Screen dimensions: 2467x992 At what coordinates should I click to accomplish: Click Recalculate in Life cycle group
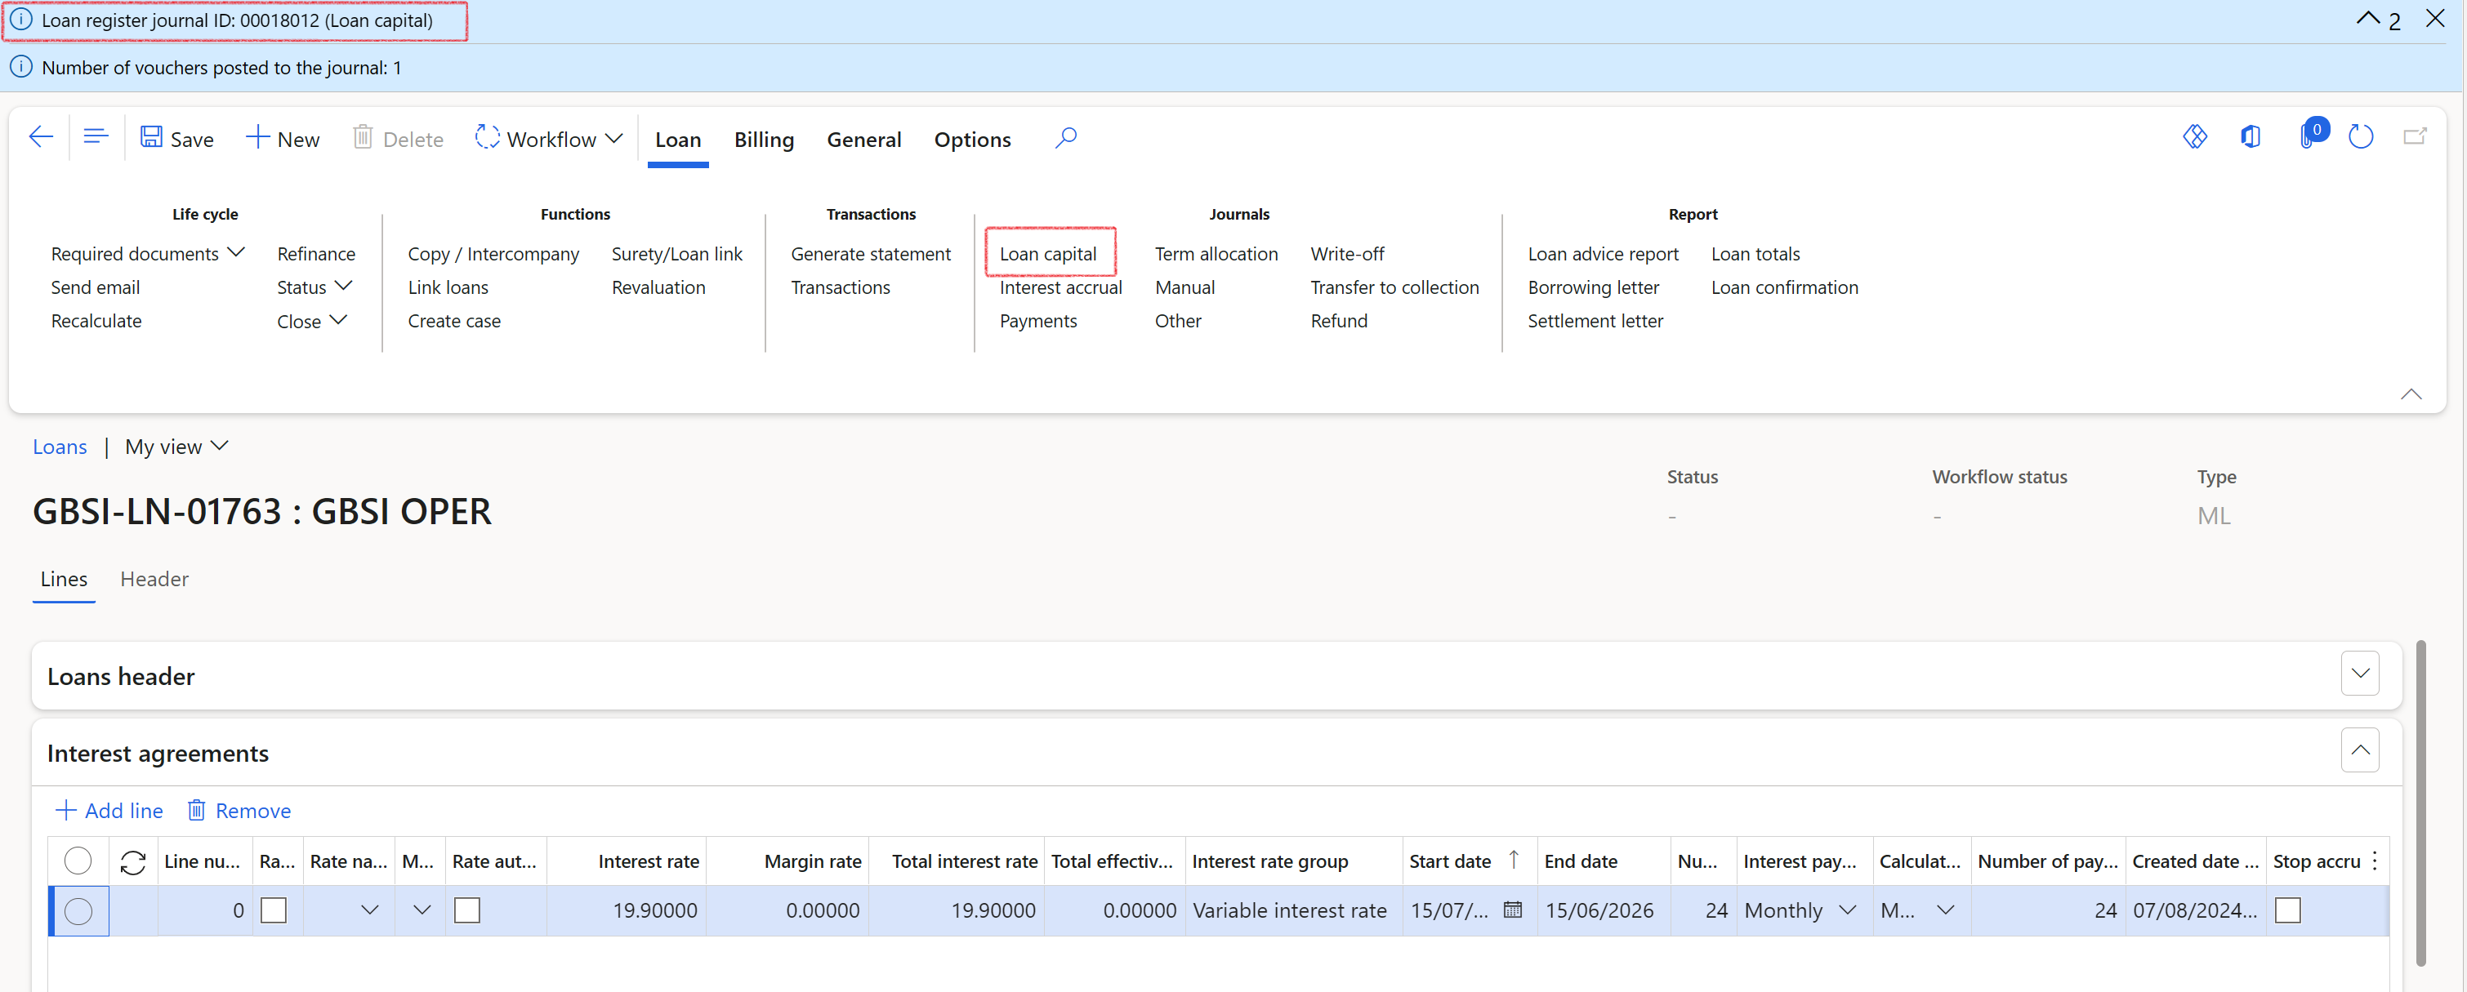click(x=96, y=321)
